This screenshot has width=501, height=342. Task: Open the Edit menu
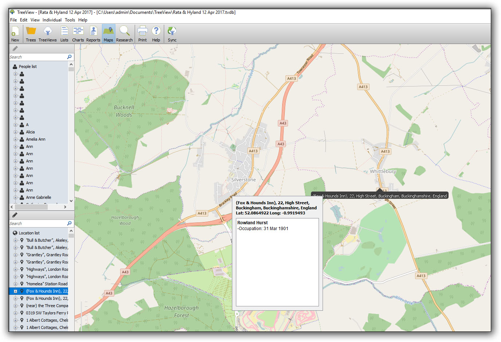(24, 20)
